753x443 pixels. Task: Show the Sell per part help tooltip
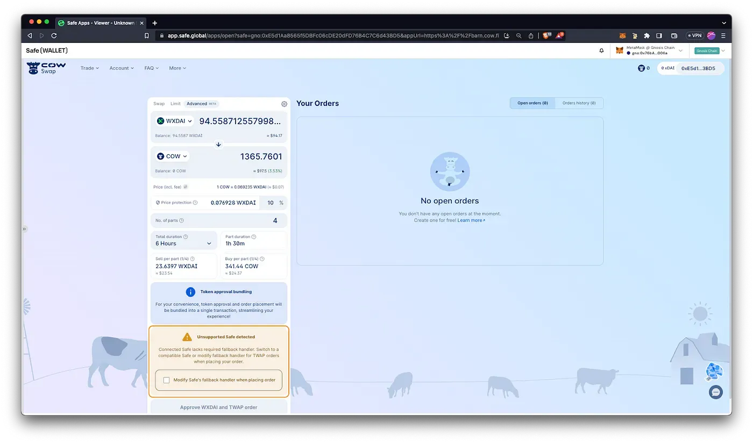tap(192, 259)
